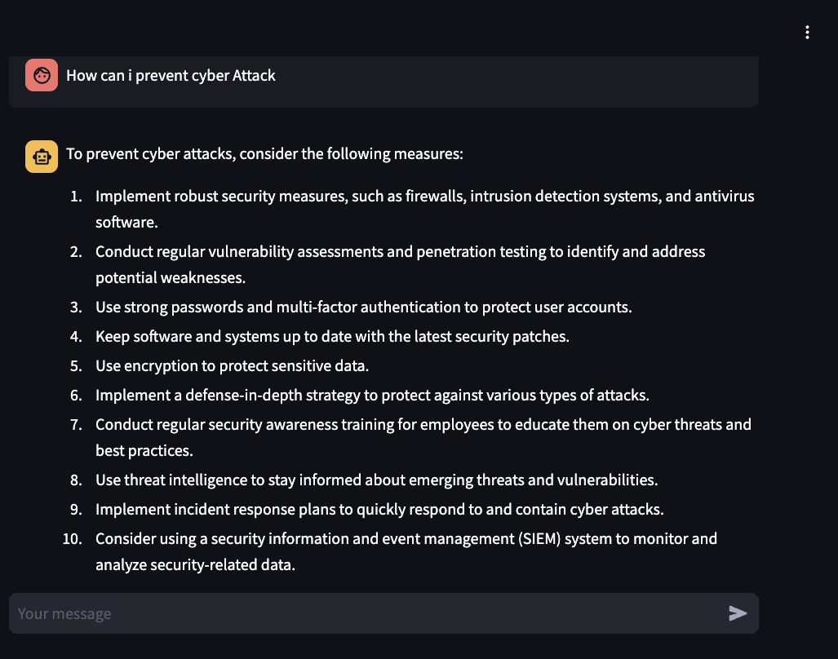This screenshot has width=838, height=659.
Task: Click the list number "10." marker
Action: [73, 539]
